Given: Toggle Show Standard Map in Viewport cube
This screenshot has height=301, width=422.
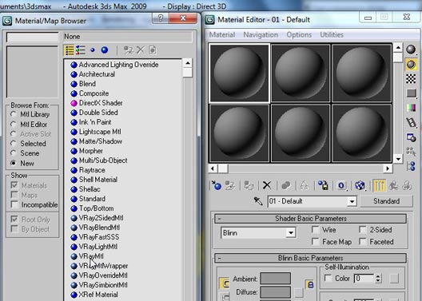Looking at the screenshot, I should pos(360,185).
